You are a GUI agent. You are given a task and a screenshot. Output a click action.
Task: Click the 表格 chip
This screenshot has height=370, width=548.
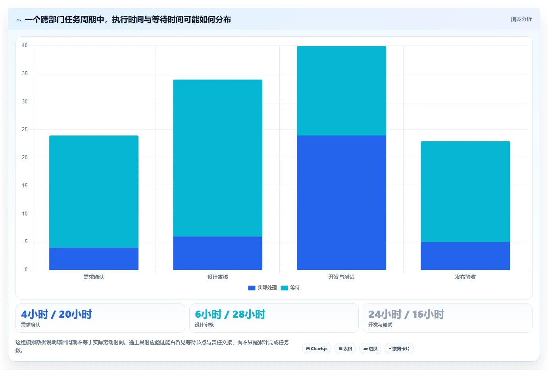pos(345,349)
